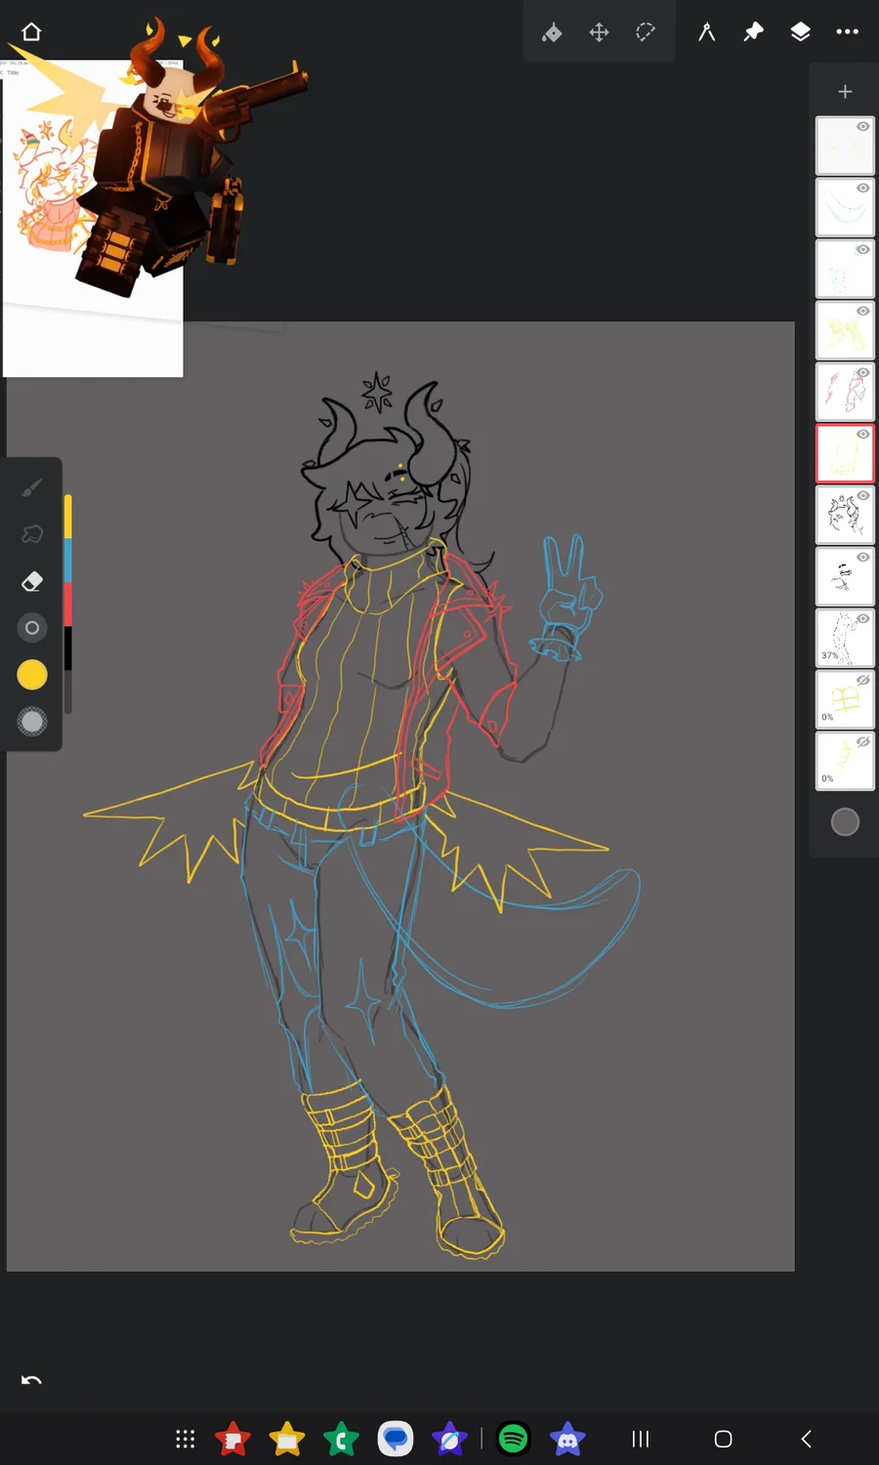Select the yellow boots layer thumbnail
The width and height of the screenshot is (879, 1465).
(x=845, y=330)
